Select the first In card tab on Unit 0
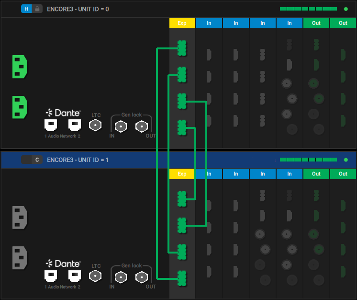This screenshot has width=357, height=300. coord(209,23)
